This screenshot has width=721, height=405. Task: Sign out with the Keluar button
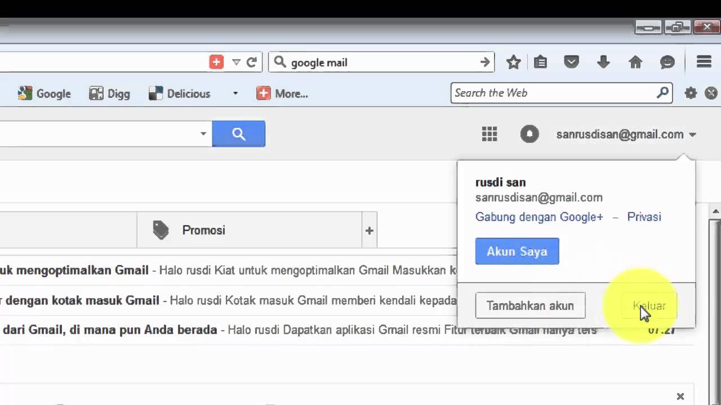[x=649, y=305]
